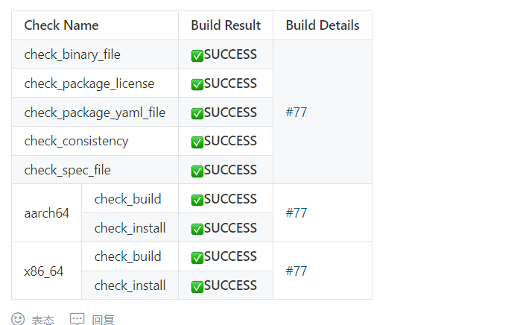Select the aarch64 architecture cell
The image size is (517, 325).
(x=46, y=213)
